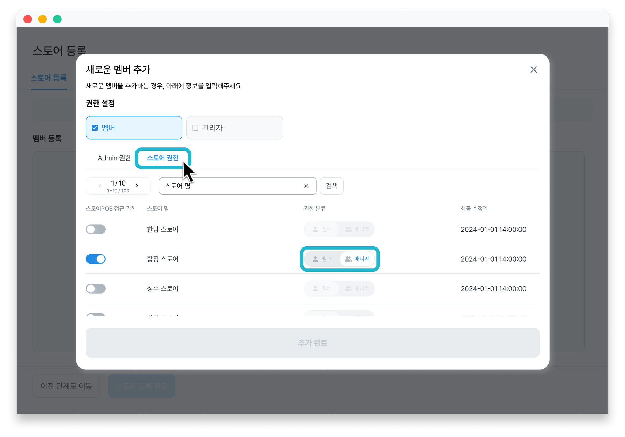
Task: Select 매니저 role for 한남 스토어
Action: pos(357,229)
